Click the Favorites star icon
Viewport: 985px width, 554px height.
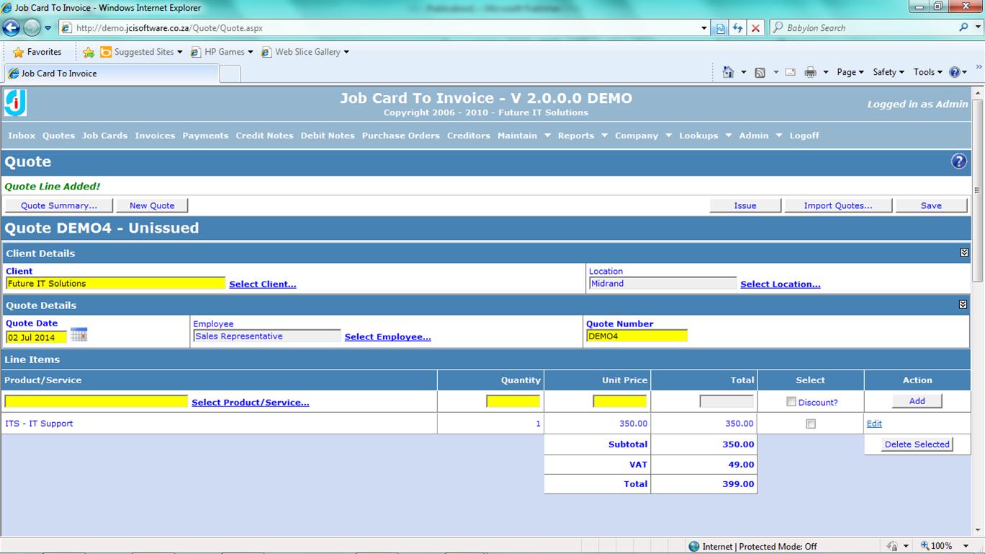tap(19, 52)
